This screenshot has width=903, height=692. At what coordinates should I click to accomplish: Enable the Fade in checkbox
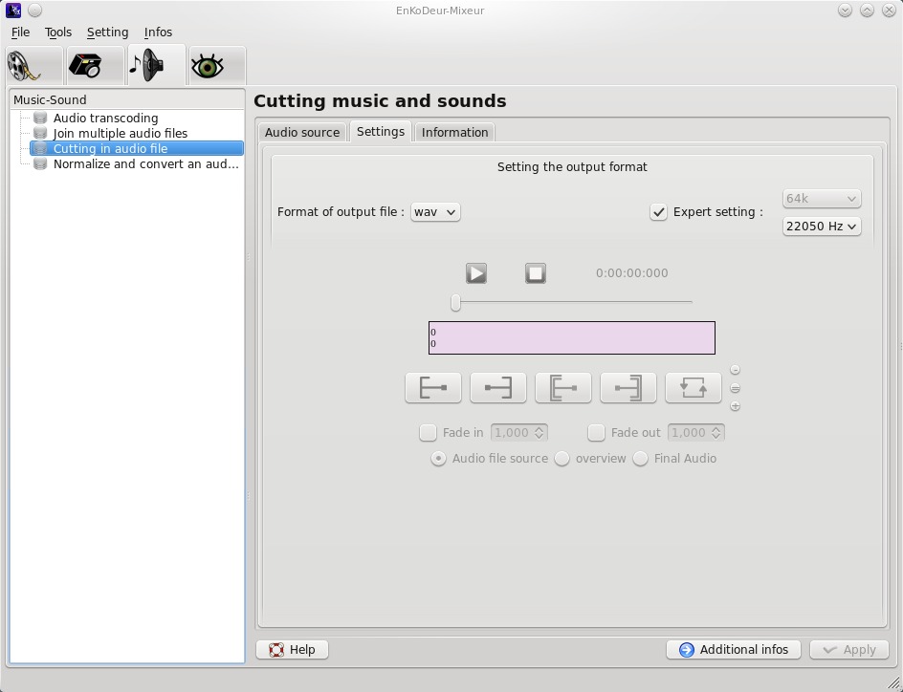pyautogui.click(x=428, y=433)
